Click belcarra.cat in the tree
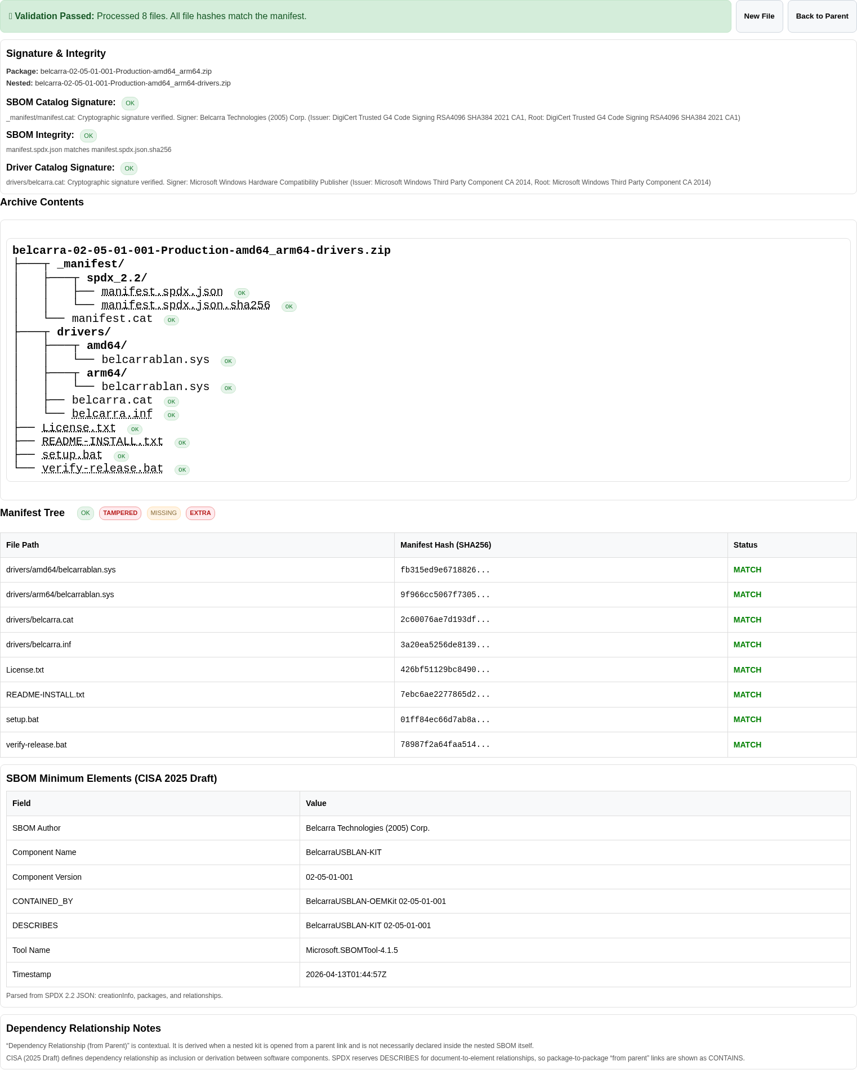This screenshot has width=857, height=1070. [112, 400]
